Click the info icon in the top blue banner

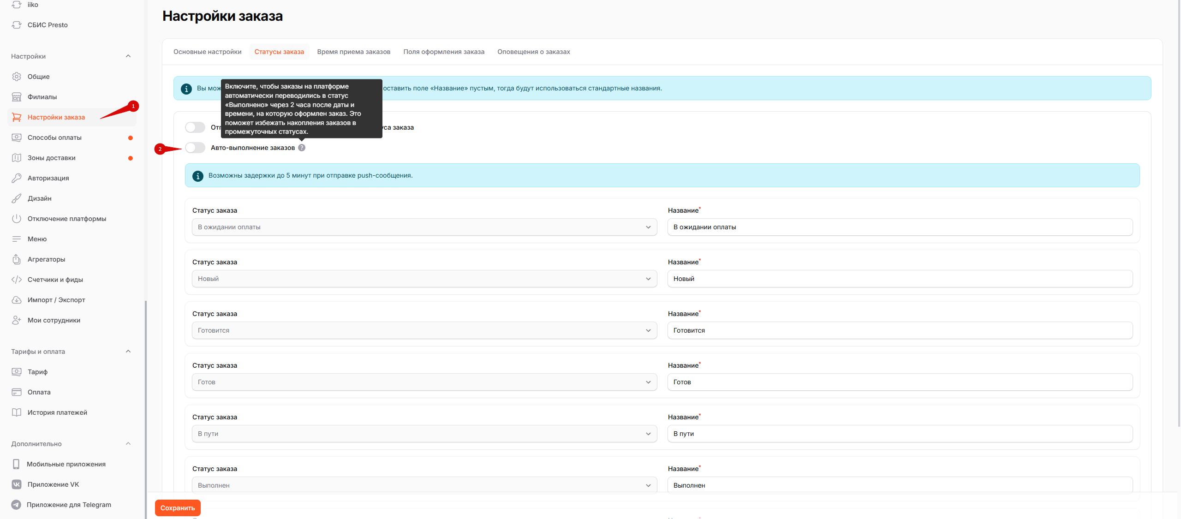[x=186, y=89]
